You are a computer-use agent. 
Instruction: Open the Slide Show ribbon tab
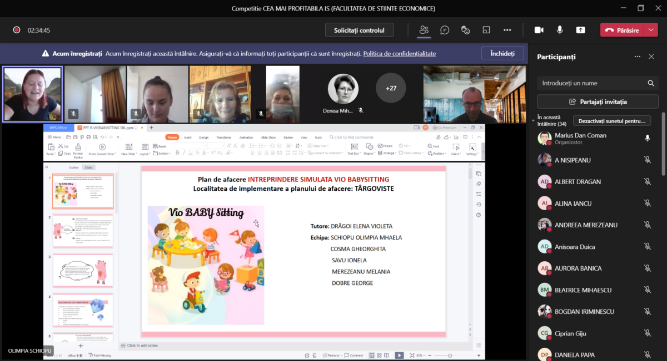(268, 137)
